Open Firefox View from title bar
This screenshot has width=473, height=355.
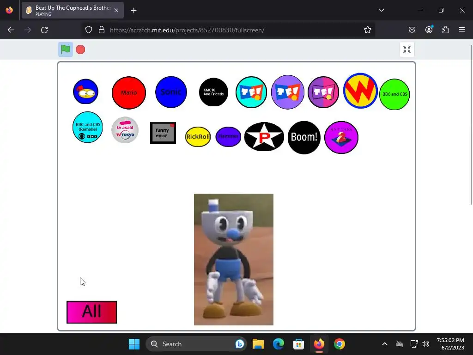(9, 10)
